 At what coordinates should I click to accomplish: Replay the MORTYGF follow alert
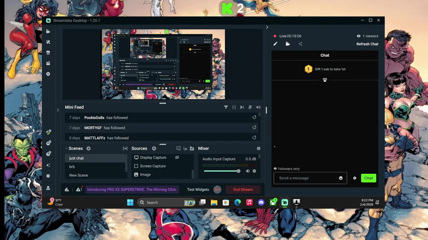click(254, 127)
